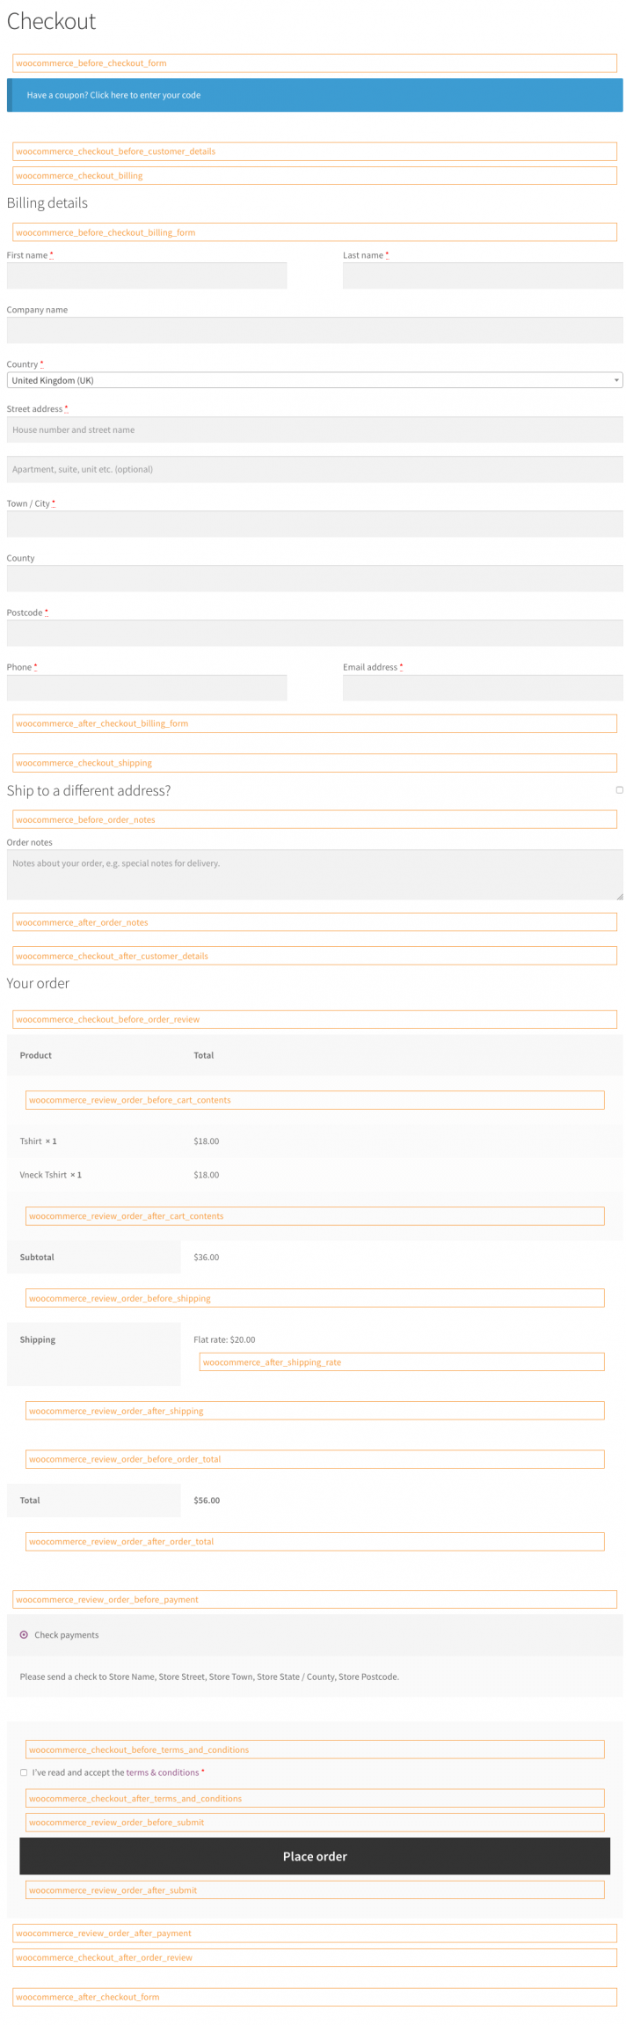This screenshot has height=2025, width=626.
Task: Click into the Last name field
Action: tap(482, 275)
